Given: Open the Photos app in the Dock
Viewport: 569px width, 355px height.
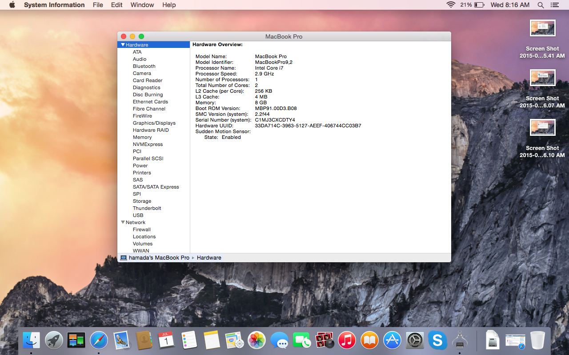Looking at the screenshot, I should (256, 340).
